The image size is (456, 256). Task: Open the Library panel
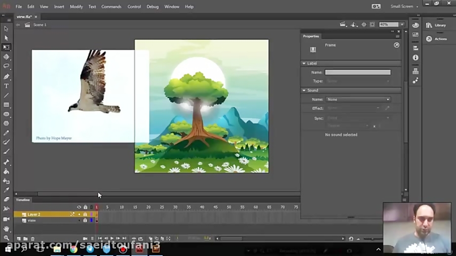point(436,25)
